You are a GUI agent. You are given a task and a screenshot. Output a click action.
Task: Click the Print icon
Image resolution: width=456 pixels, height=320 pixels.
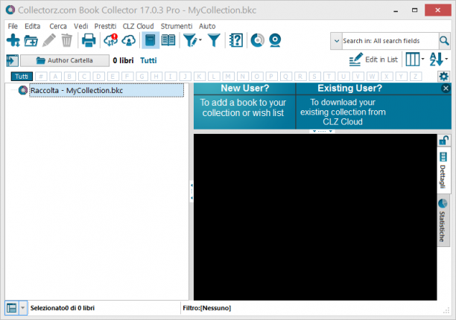tap(89, 40)
